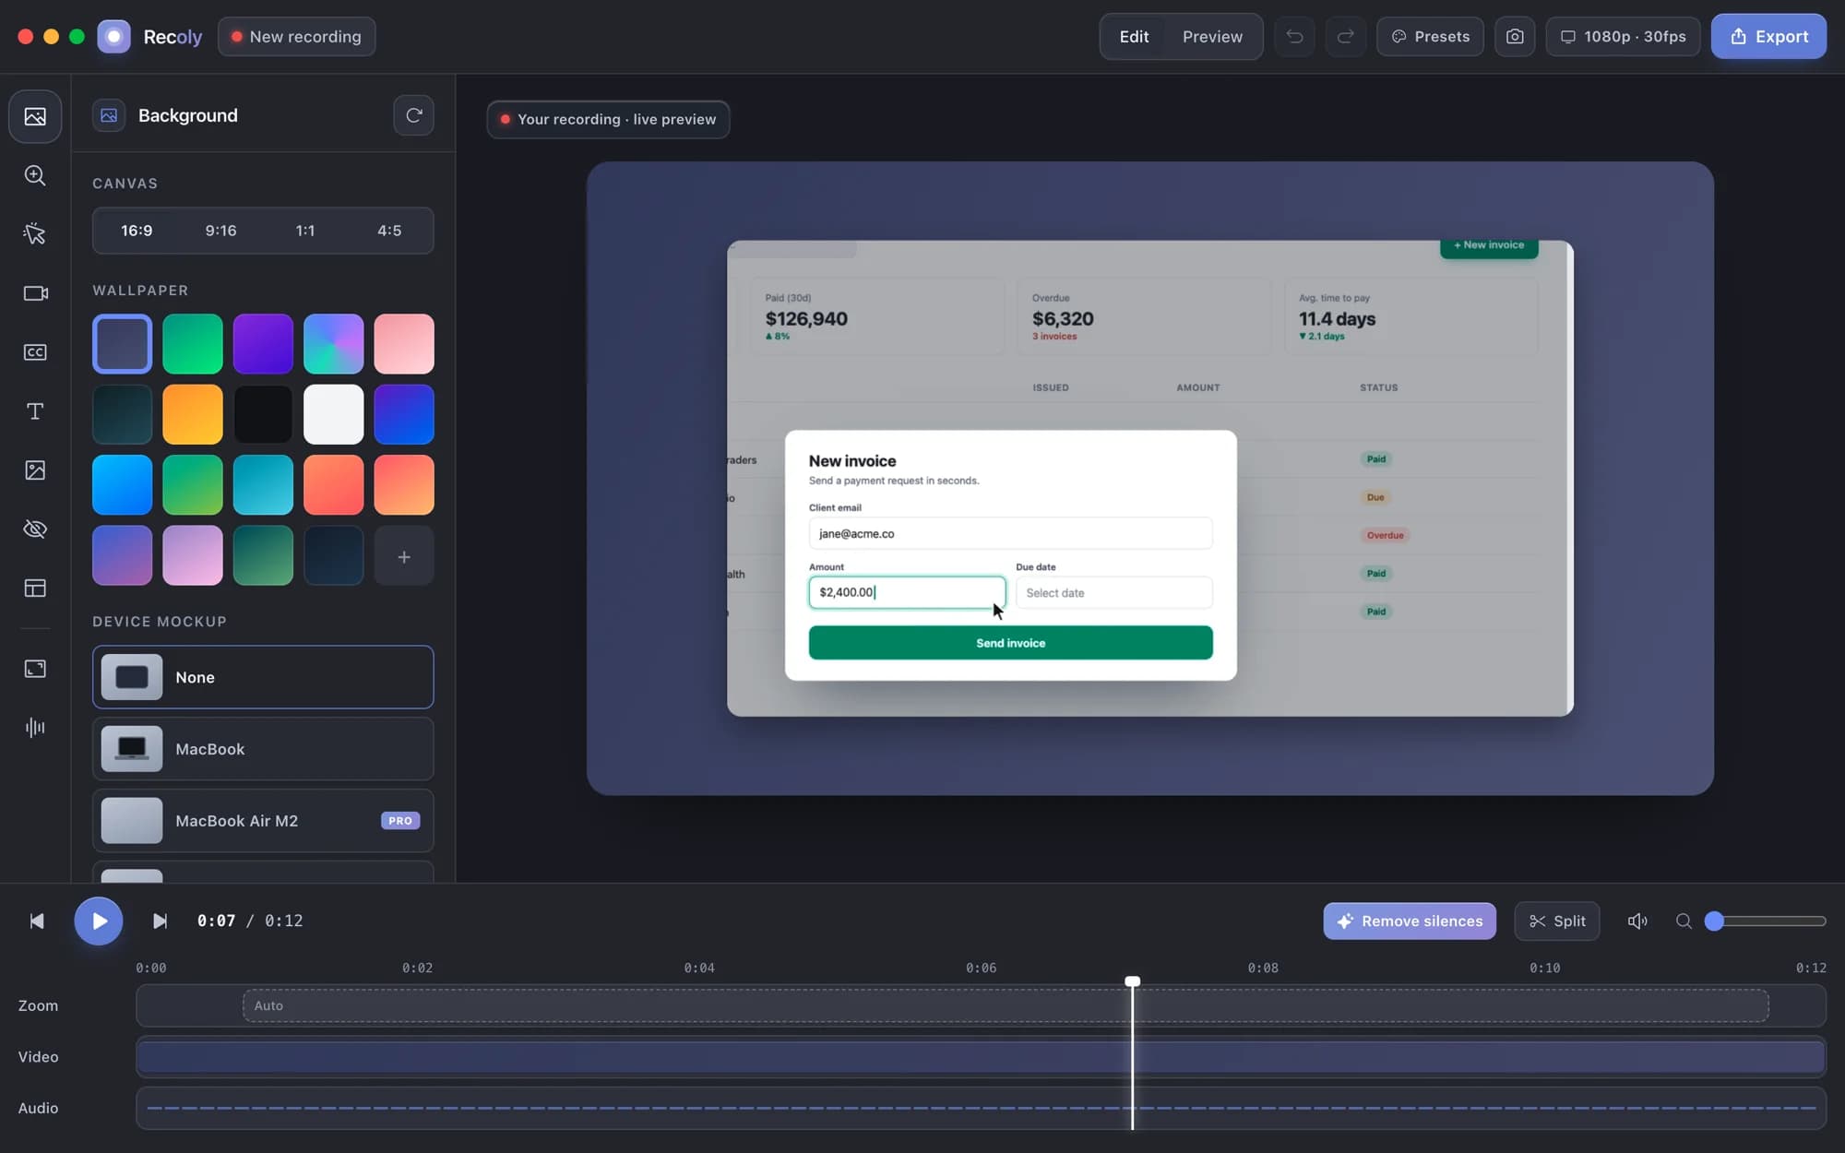Open the Presets menu
Image resolution: width=1845 pixels, height=1153 pixels.
tap(1430, 37)
